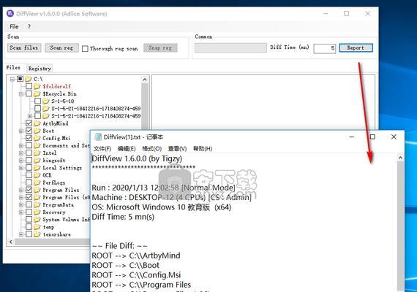Switch to the Registry tab
The height and width of the screenshot is (292, 417).
pos(40,69)
